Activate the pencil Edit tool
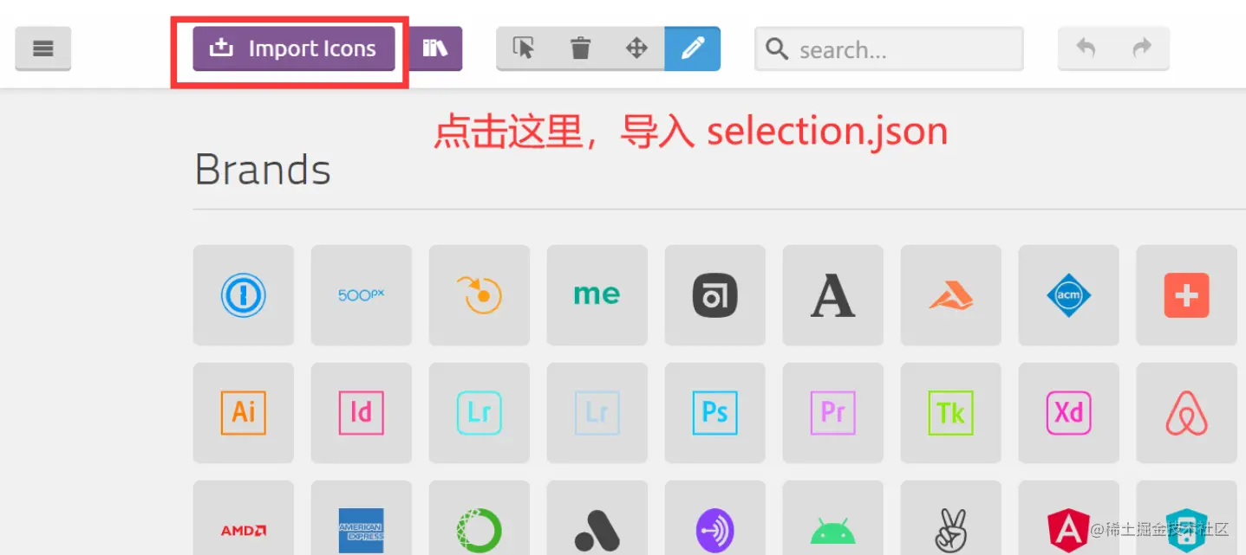Image resolution: width=1246 pixels, height=555 pixels. tap(693, 48)
